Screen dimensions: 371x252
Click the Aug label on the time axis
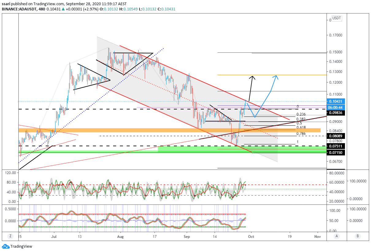(120, 236)
